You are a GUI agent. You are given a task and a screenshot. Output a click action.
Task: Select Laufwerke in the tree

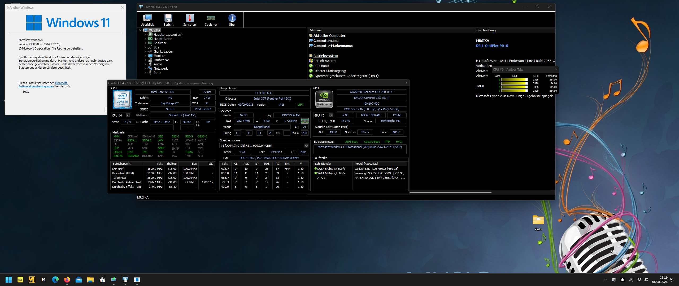pyautogui.click(x=161, y=60)
